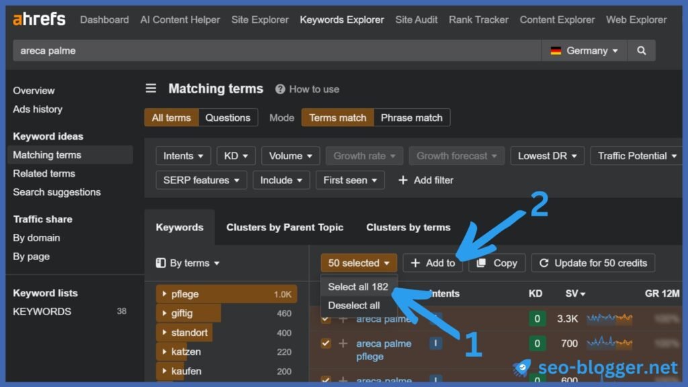Image resolution: width=688 pixels, height=387 pixels.
Task: Switch to Clusters by terms tab
Action: 408,227
